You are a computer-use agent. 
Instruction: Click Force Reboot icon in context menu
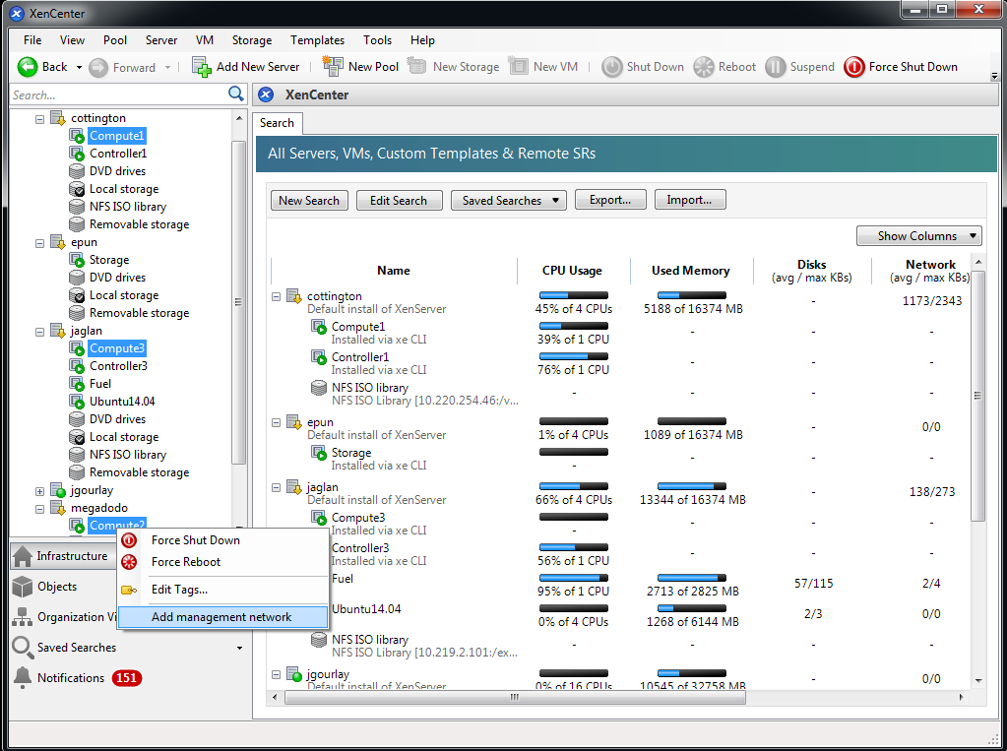click(129, 562)
